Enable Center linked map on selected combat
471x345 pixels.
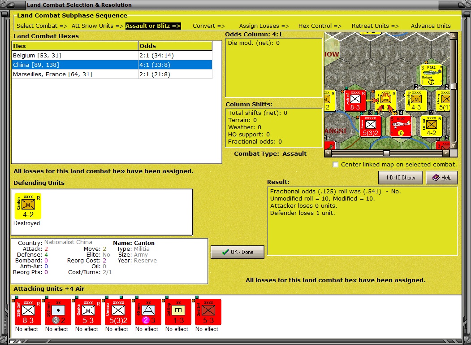[336, 165]
